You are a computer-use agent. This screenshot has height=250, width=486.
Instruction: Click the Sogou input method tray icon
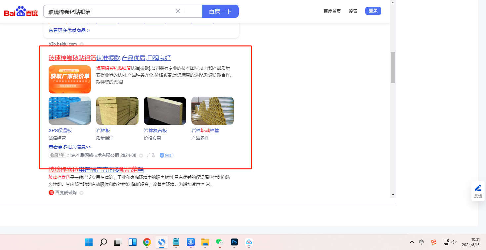click(x=434, y=242)
